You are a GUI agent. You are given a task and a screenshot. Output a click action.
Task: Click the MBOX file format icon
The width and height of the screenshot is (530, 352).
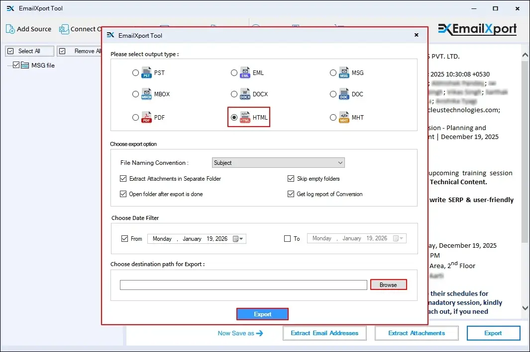pyautogui.click(x=146, y=94)
